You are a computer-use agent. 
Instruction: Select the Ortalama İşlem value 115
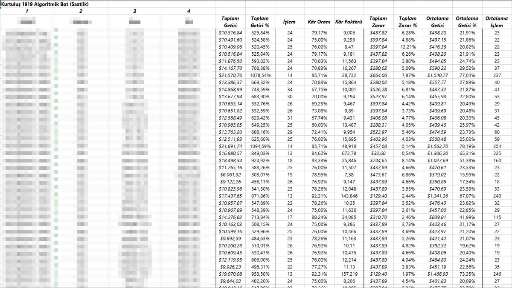tap(497, 218)
